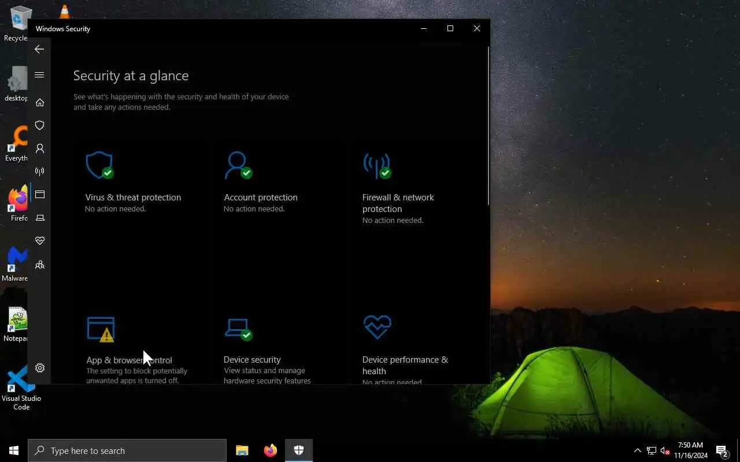Select the Home sidebar icon
Screen dimensions: 740x462
pos(40,102)
